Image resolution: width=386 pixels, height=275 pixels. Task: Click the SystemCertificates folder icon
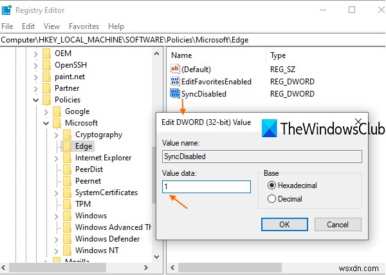(67, 193)
